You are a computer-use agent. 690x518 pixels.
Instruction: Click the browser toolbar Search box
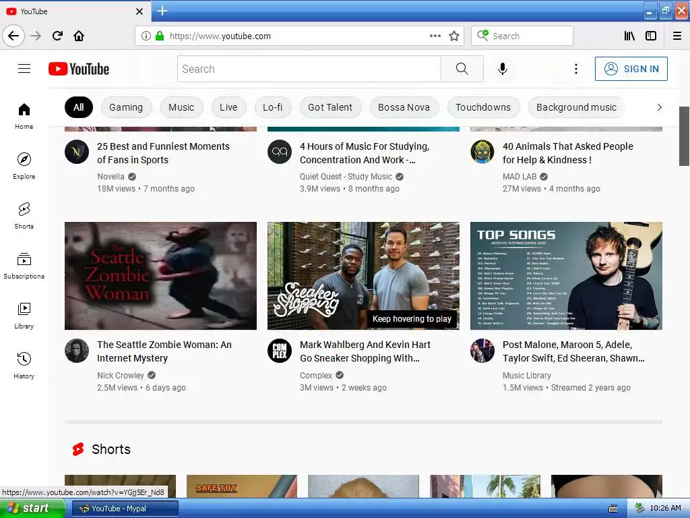tap(522, 36)
